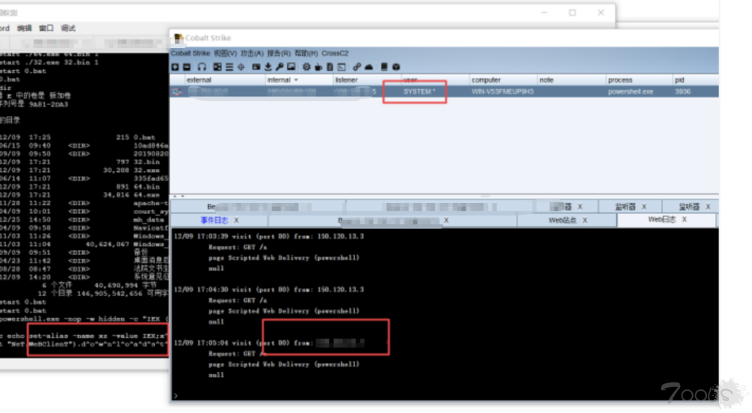Click the crosshair Targets icon

pyautogui.click(x=241, y=67)
